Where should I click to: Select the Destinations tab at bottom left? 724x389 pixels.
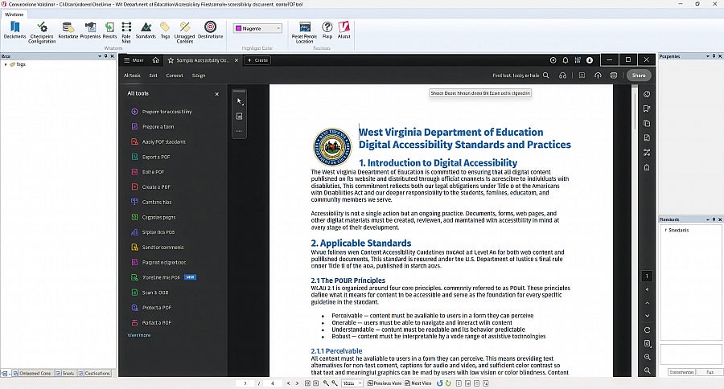pyautogui.click(x=94, y=373)
